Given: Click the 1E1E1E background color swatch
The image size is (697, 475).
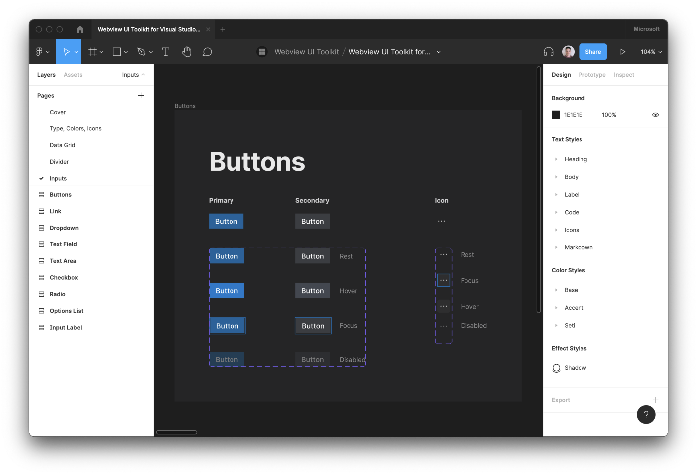Looking at the screenshot, I should [x=556, y=114].
